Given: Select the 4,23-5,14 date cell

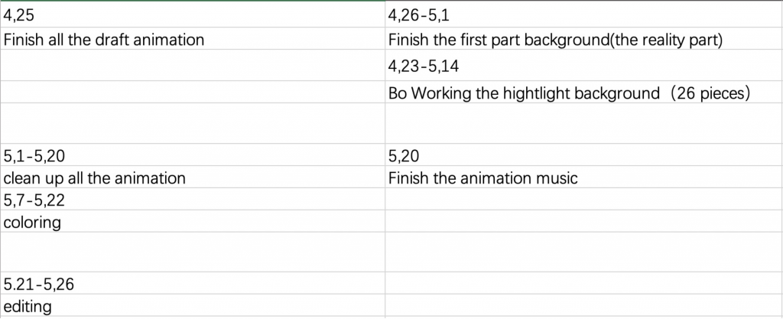Looking at the screenshot, I should coord(584,65).
